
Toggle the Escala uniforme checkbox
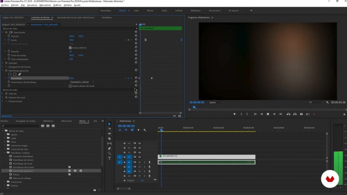pos(70,48)
